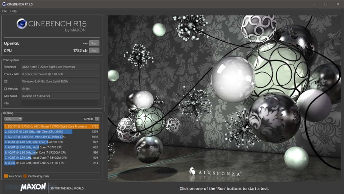This screenshot has height=194, width=344.
Task: Click the Cinebench app icon in title bar
Action: (x=4, y=4)
